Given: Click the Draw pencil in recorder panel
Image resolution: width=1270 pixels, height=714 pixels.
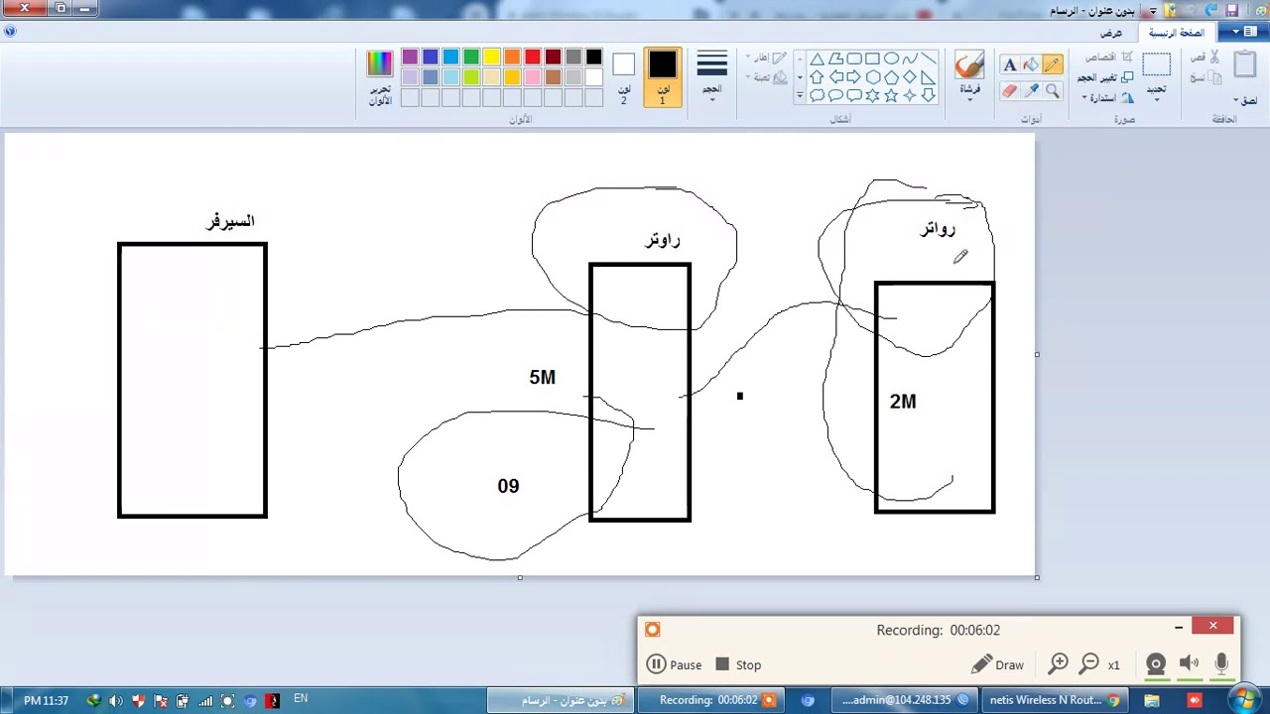Looking at the screenshot, I should (x=997, y=664).
